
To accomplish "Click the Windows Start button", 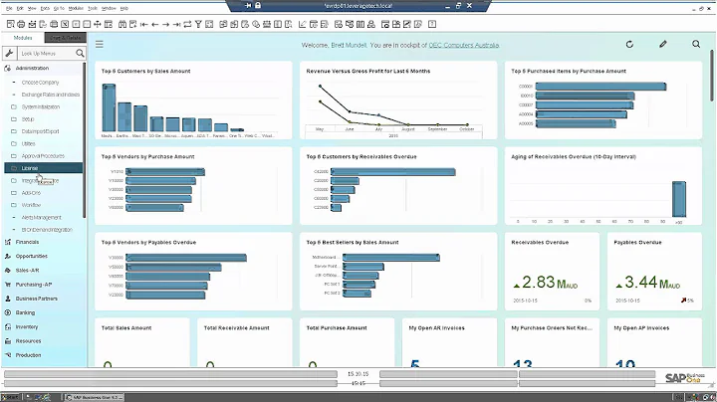I will pos(10,397).
